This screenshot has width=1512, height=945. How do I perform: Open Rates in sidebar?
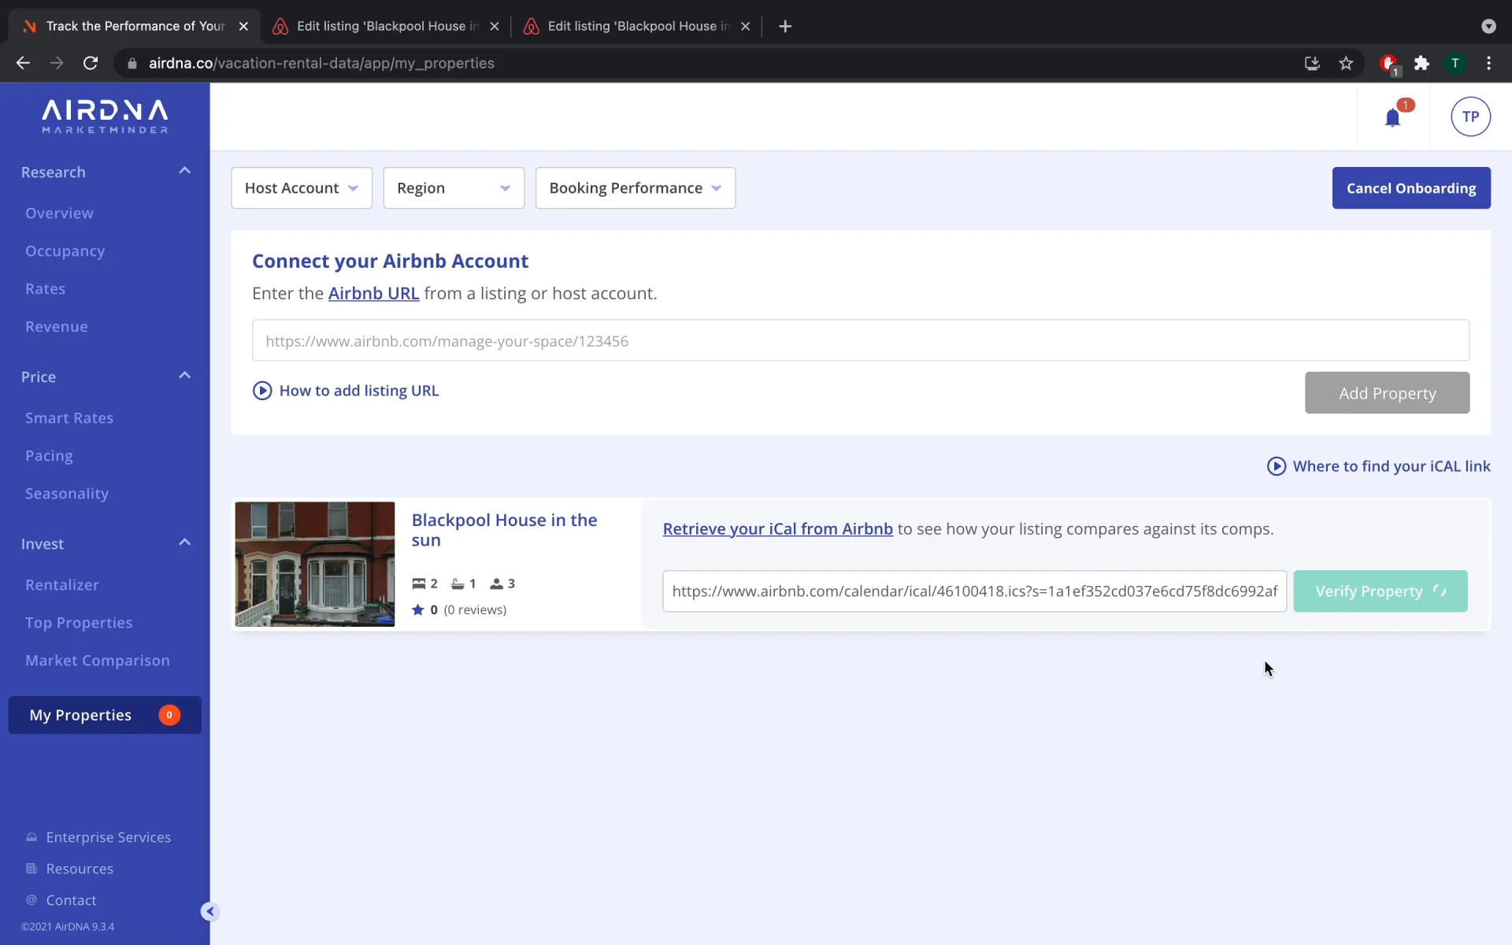(x=45, y=289)
